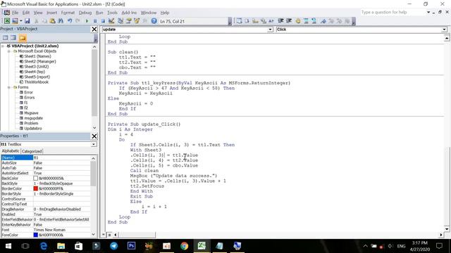Switch to Full Module View button
The image size is (451, 253).
(x=109, y=235)
